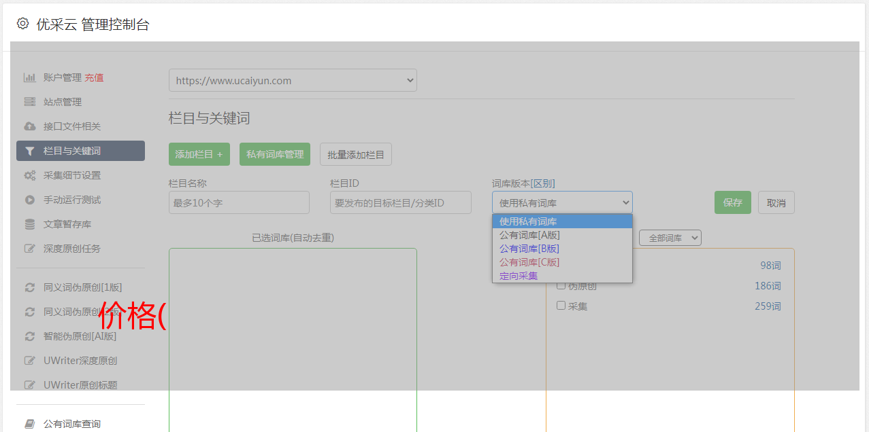Tick the 采集 checkbox
Image resolution: width=869 pixels, height=432 pixels.
click(x=561, y=306)
